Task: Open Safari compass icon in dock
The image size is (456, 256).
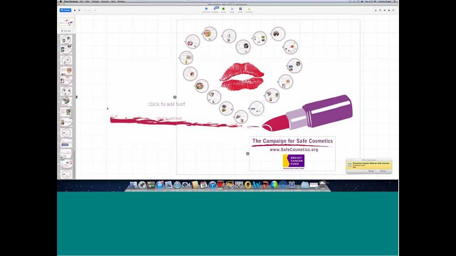Action: point(177,185)
